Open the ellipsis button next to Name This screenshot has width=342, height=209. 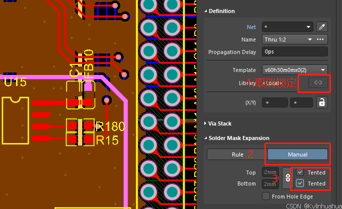coord(320,39)
